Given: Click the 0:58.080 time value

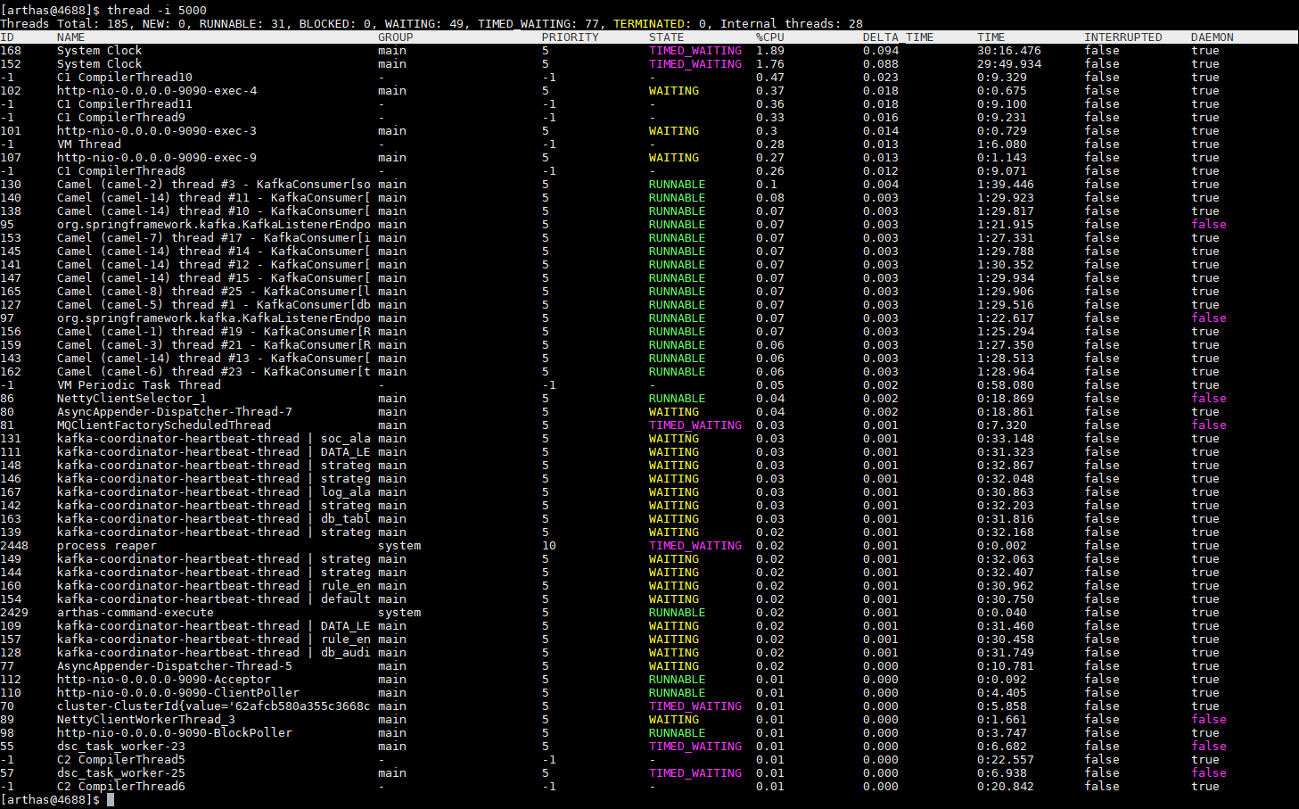Looking at the screenshot, I should click(1006, 385).
